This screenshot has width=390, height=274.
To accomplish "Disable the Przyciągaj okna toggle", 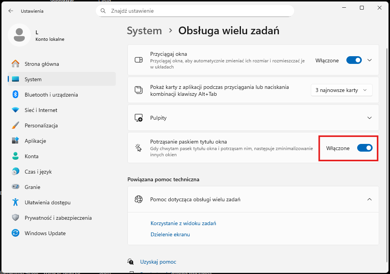I will tap(354, 60).
